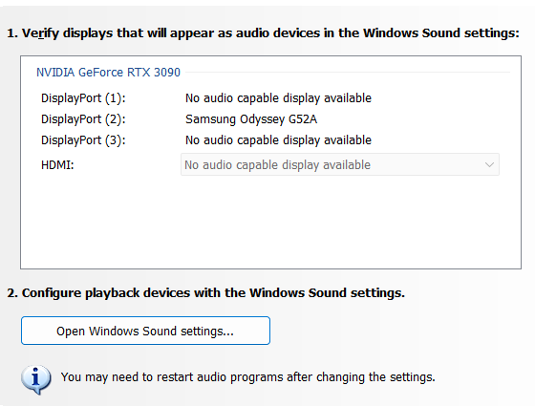Click the NVIDIA GeForce RTX 3090 group header
535x407 pixels.
(108, 73)
